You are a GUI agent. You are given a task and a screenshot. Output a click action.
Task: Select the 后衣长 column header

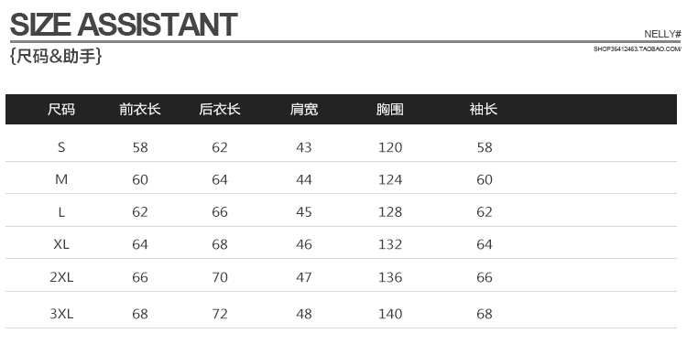coord(220,109)
